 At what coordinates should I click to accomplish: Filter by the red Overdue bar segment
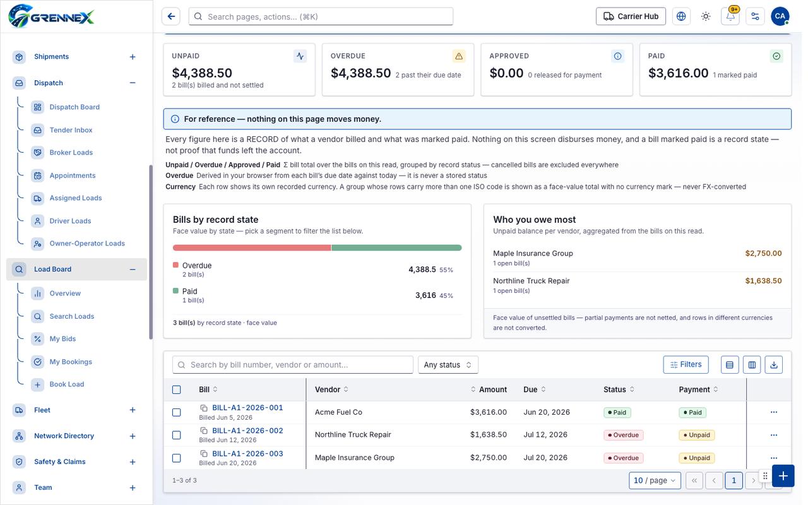pos(252,248)
